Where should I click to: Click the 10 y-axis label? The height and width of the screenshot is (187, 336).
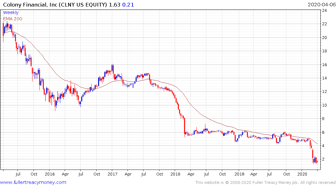pos(324,105)
